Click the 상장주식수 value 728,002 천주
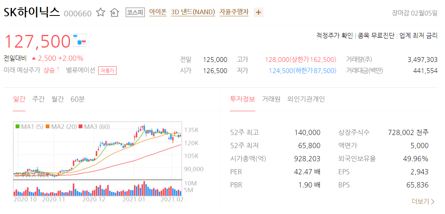 (408, 132)
